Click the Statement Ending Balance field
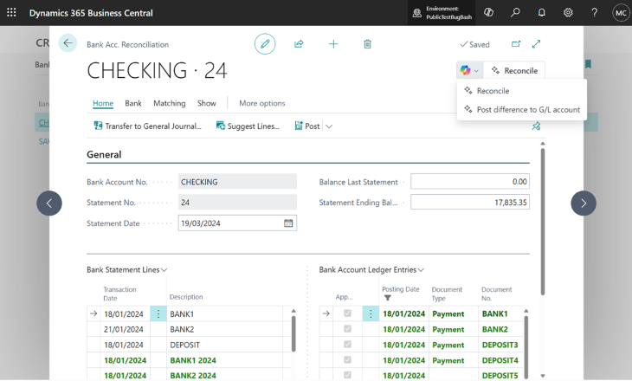Screen dimensions: 632x381 469,202
